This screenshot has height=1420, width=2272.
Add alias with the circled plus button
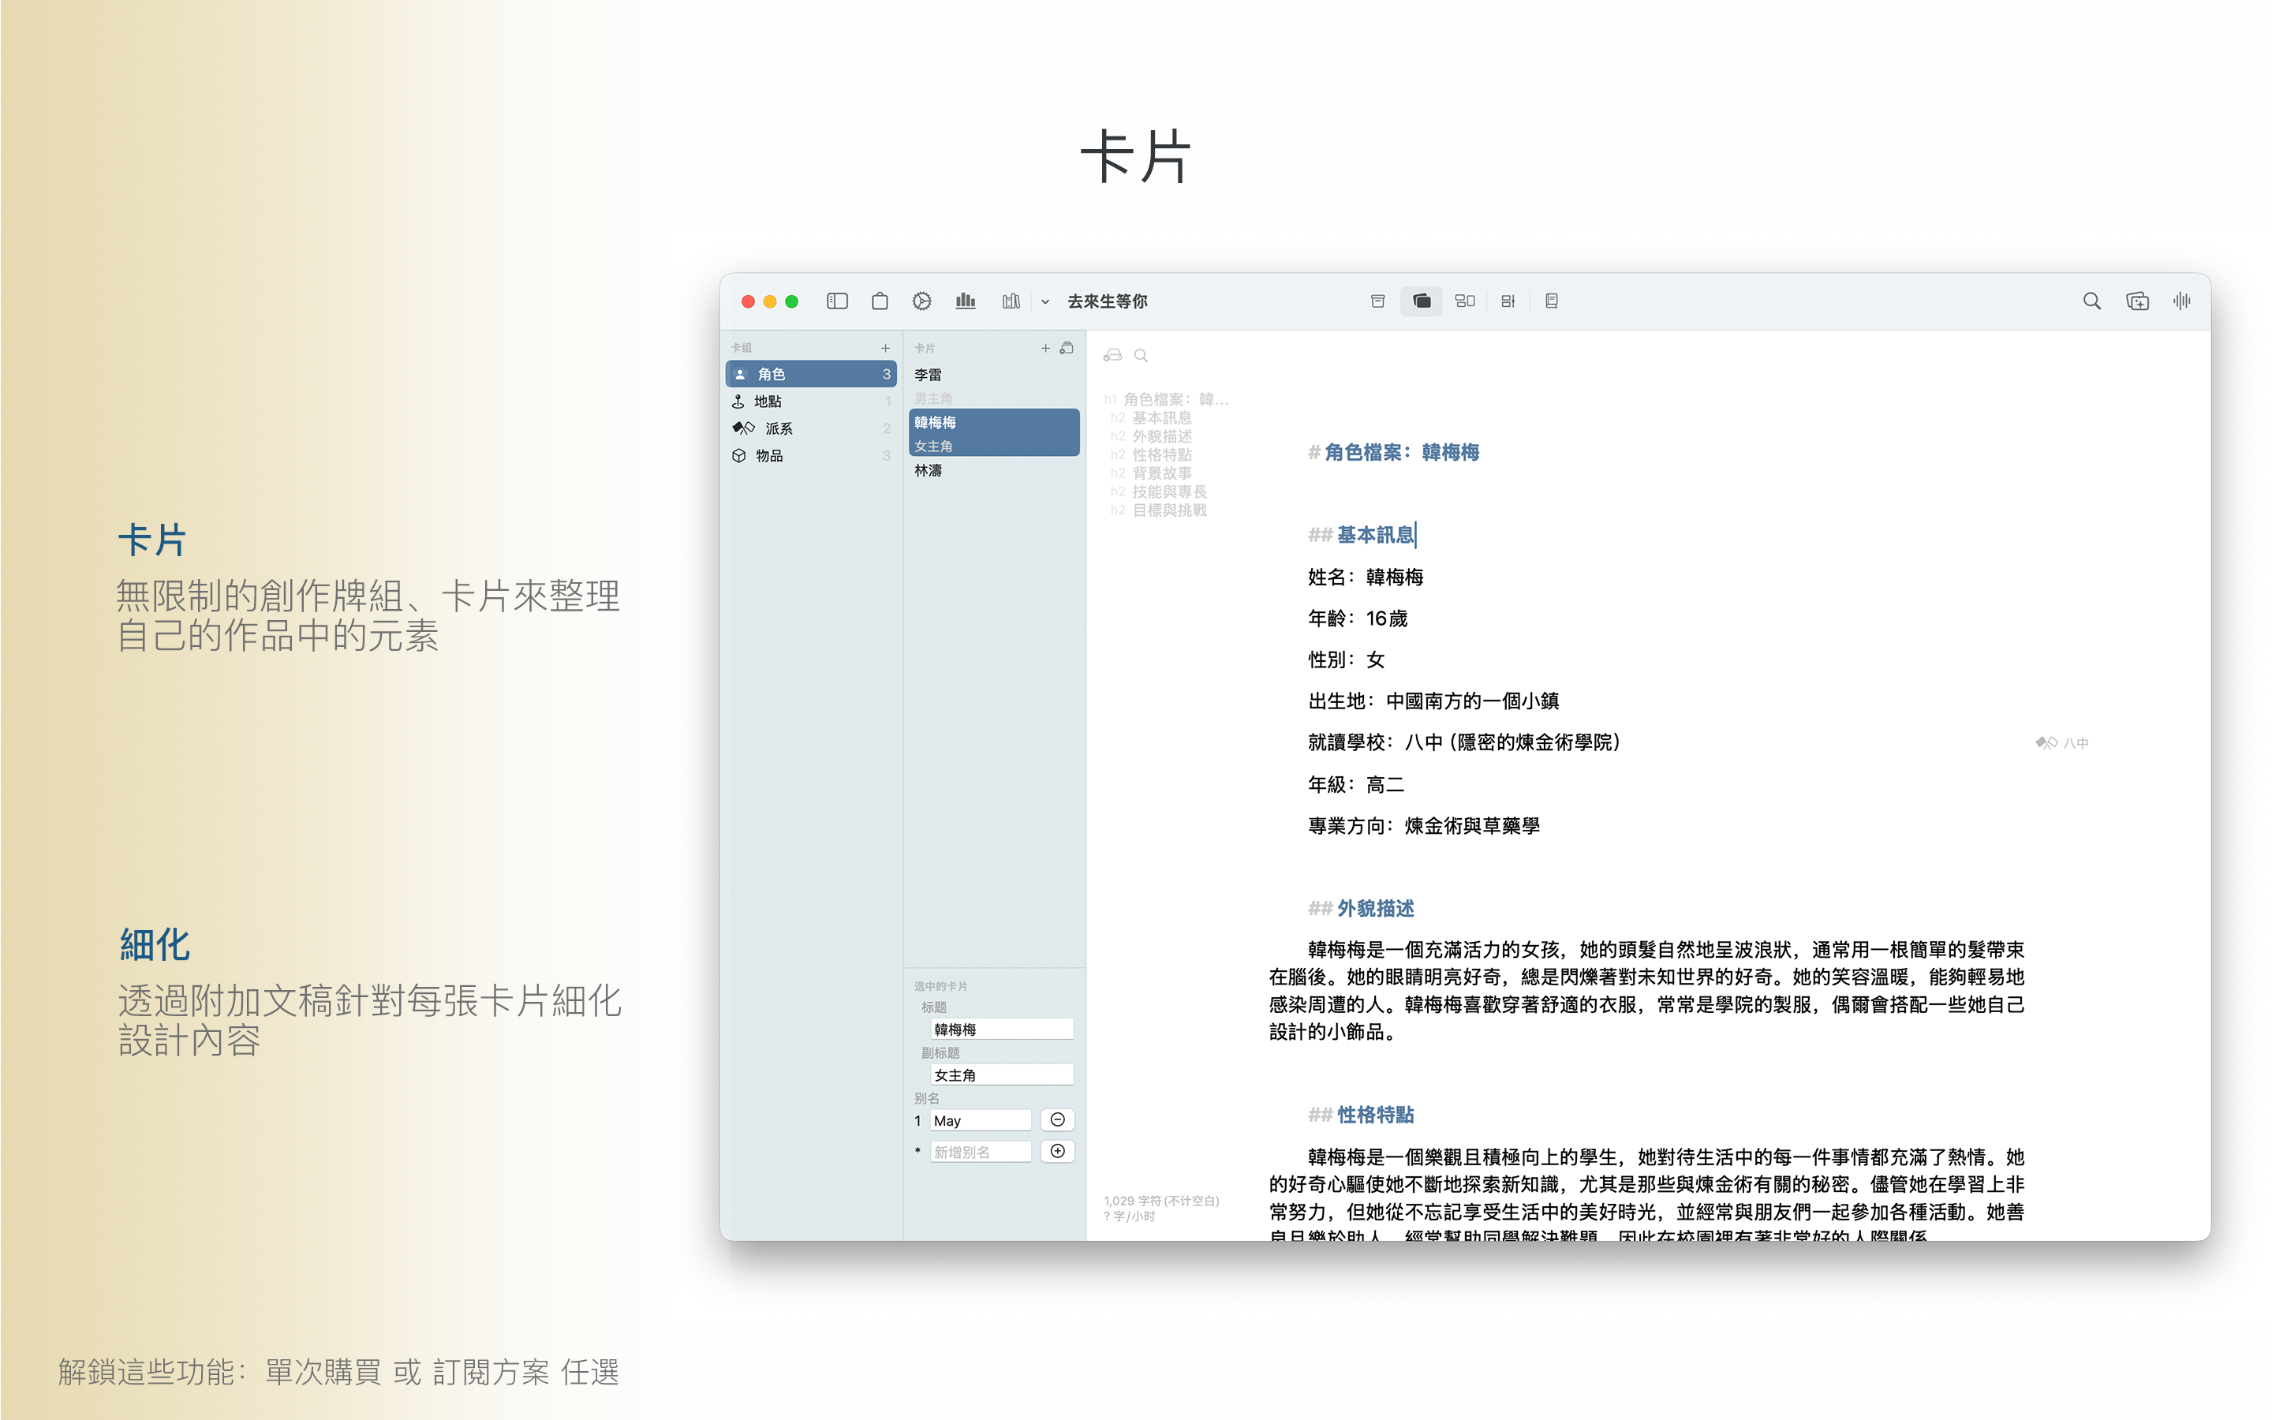[x=1057, y=1150]
